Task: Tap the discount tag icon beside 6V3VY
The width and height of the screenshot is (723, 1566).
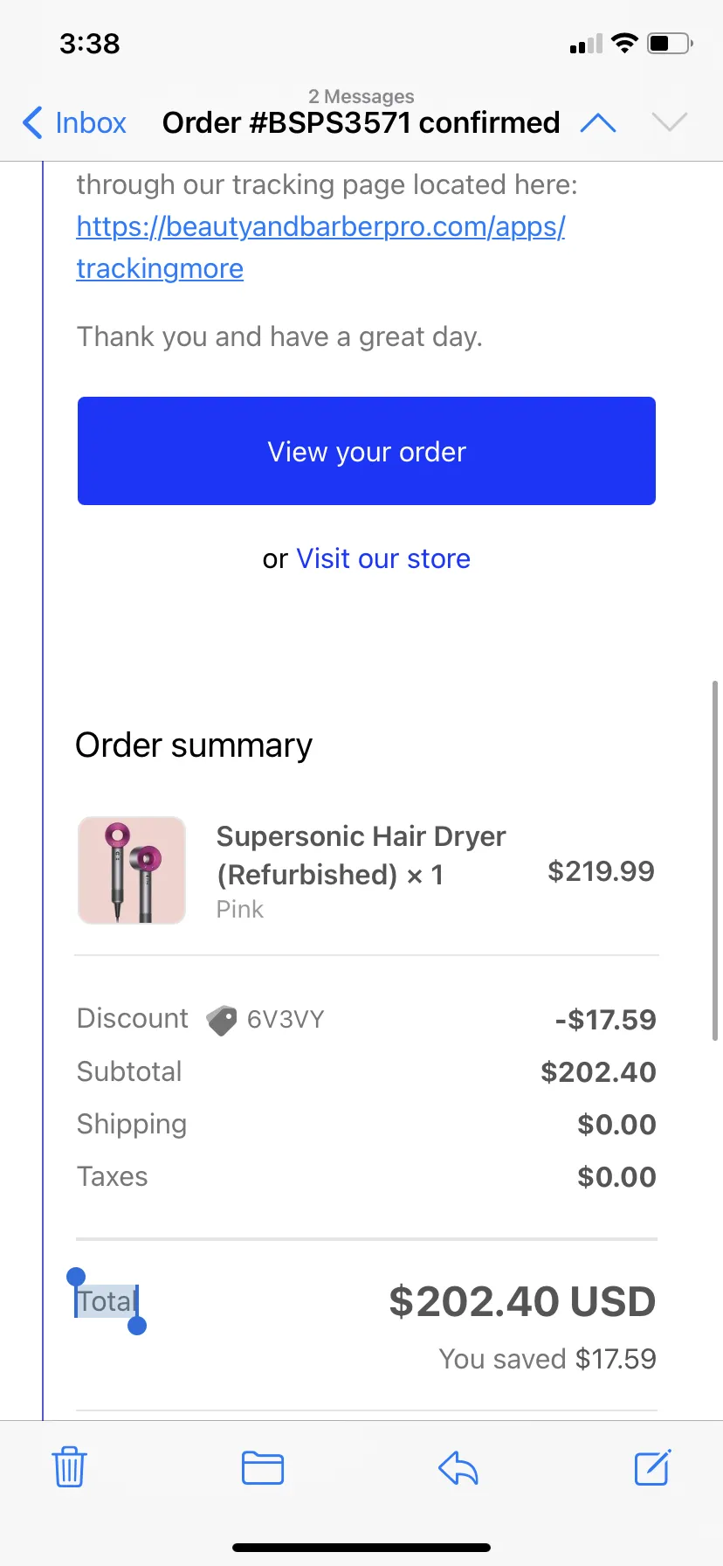Action: click(x=222, y=1020)
